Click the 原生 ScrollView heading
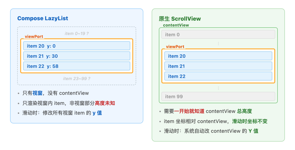The height and width of the screenshot is (150, 295). pyautogui.click(x=180, y=19)
